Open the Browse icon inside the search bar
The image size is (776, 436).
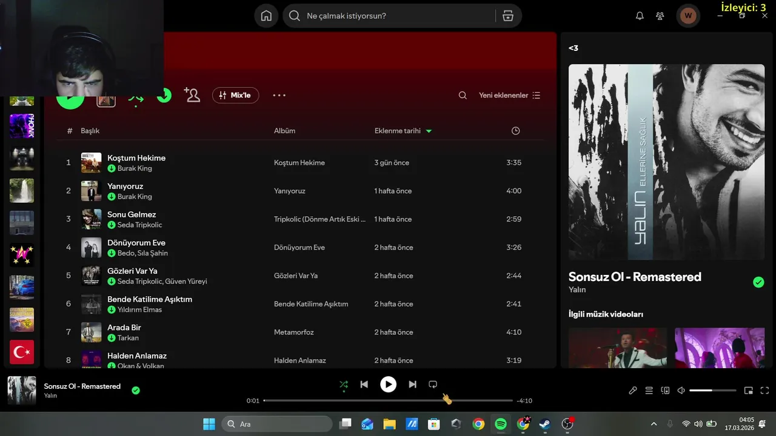(508, 16)
